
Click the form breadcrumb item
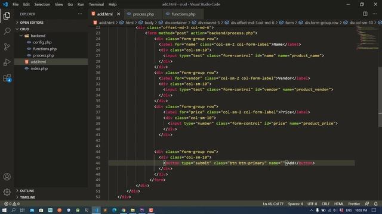289,23
